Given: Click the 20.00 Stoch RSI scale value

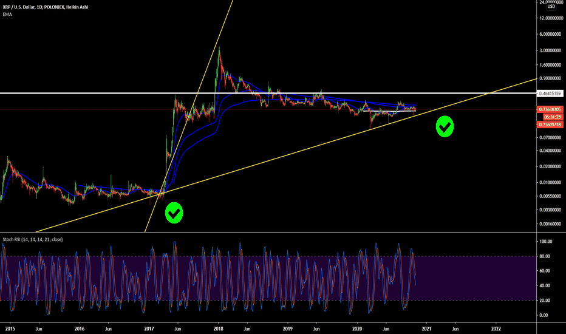Looking at the screenshot, I should (544, 301).
